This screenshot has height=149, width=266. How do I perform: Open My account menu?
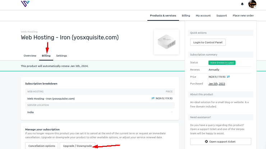pyautogui.click(x=203, y=15)
